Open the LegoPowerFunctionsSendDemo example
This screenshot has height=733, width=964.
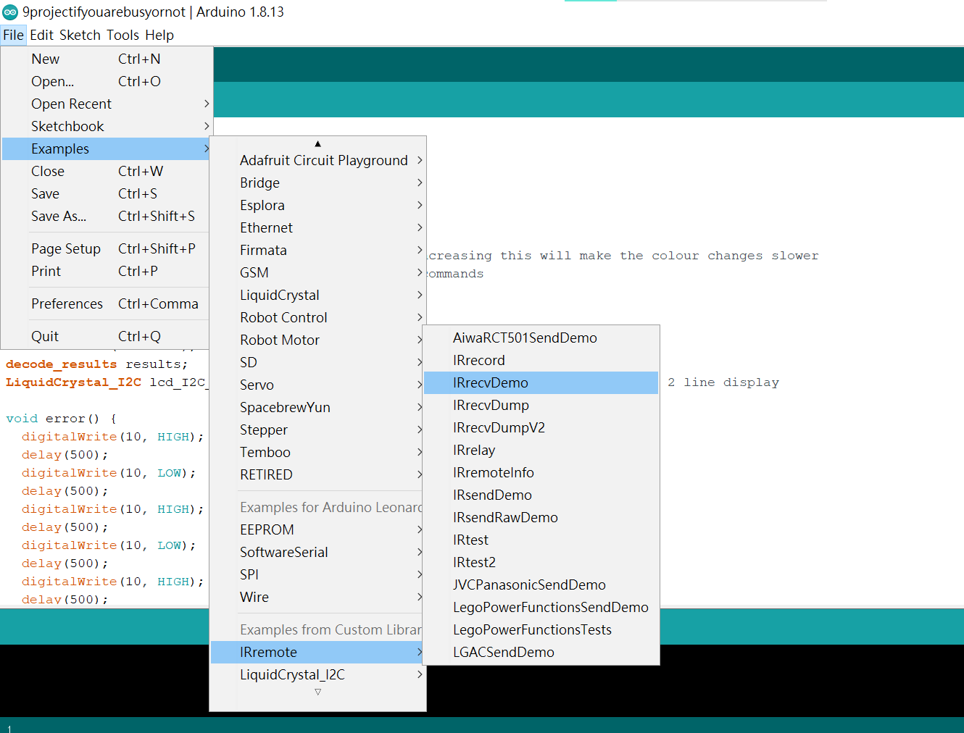point(541,607)
